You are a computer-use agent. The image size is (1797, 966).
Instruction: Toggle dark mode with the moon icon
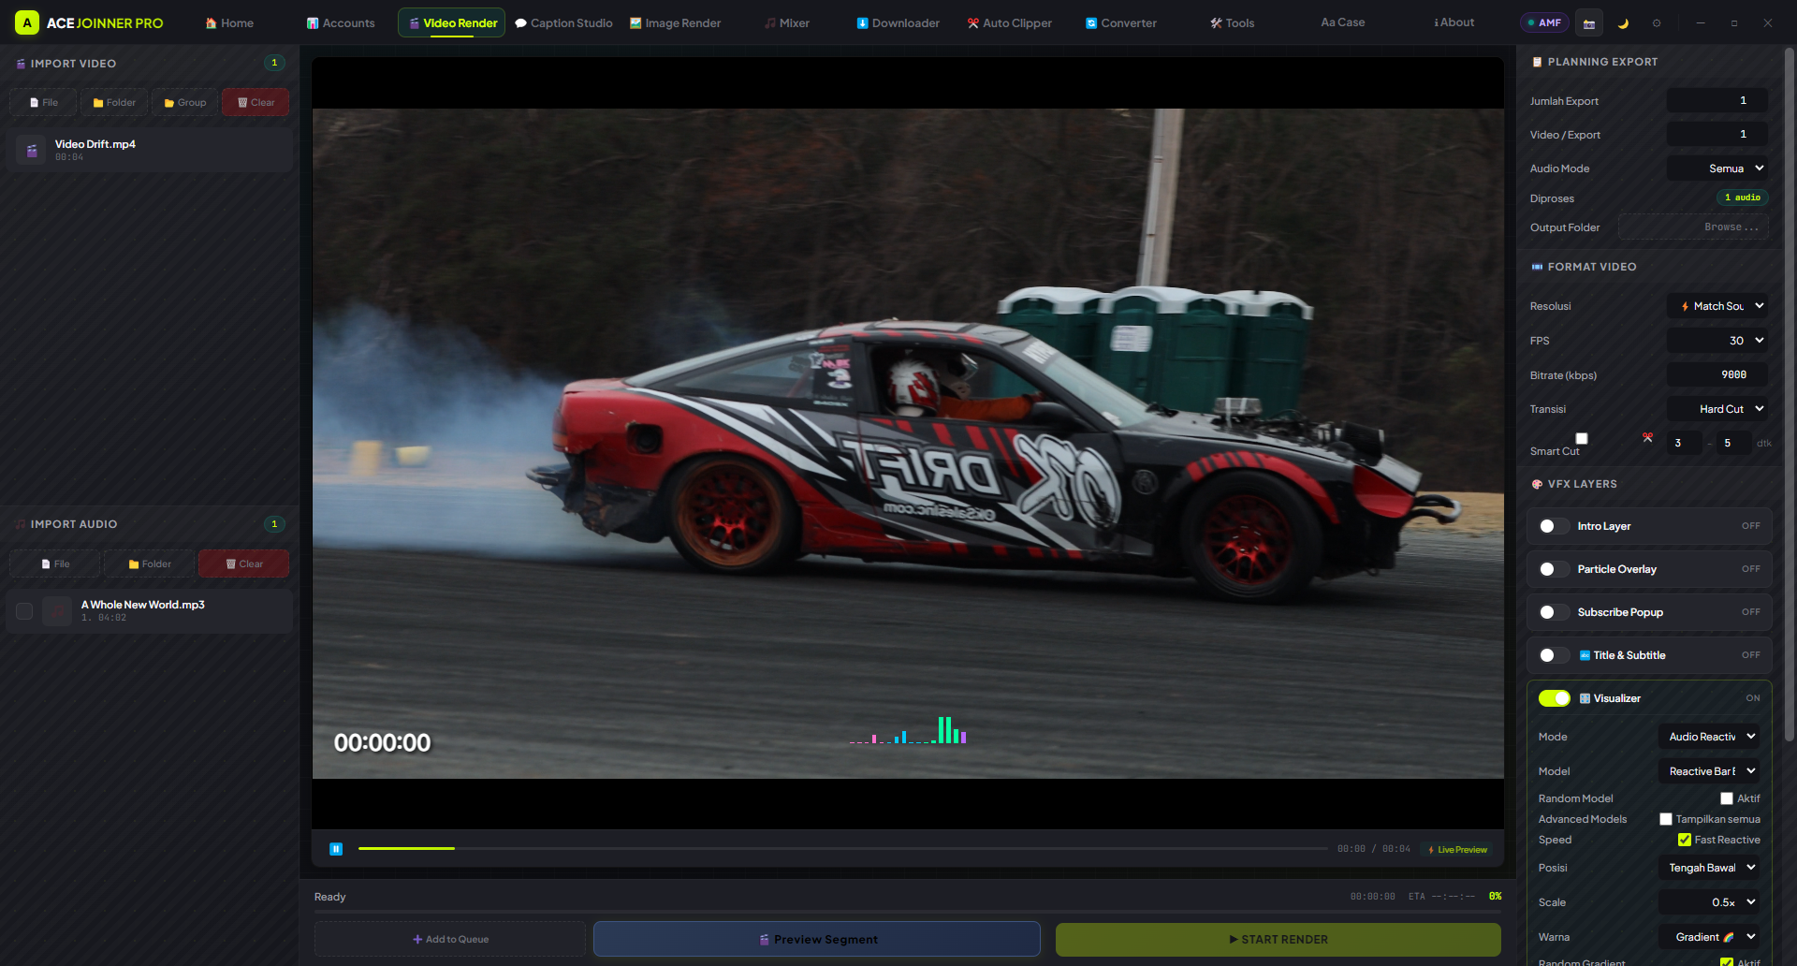pyautogui.click(x=1623, y=23)
